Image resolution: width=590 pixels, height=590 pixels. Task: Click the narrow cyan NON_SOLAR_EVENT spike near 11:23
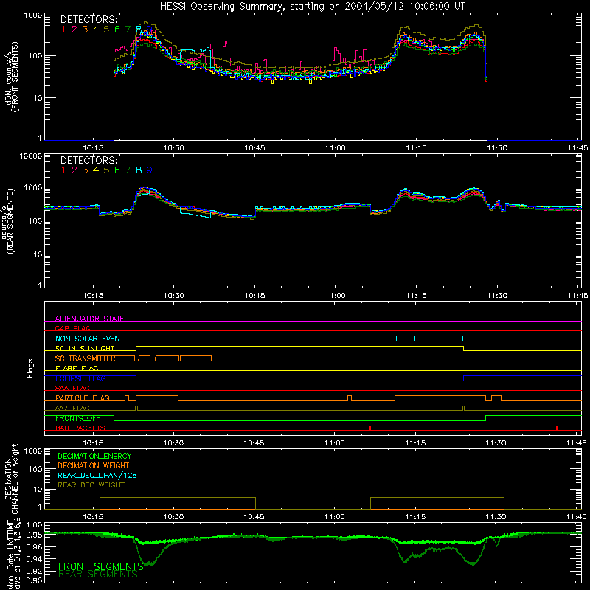pos(462,339)
